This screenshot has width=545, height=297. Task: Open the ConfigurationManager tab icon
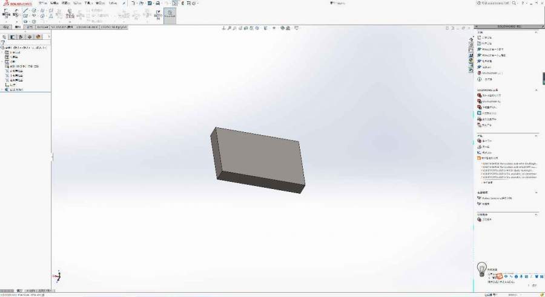(21, 37)
